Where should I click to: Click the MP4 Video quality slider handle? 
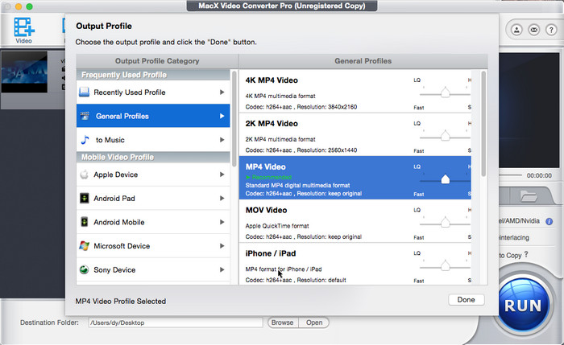pos(445,180)
